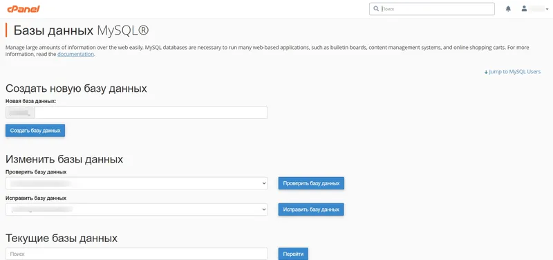Click the cPanel logo
This screenshot has width=553, height=260.
pos(24,9)
